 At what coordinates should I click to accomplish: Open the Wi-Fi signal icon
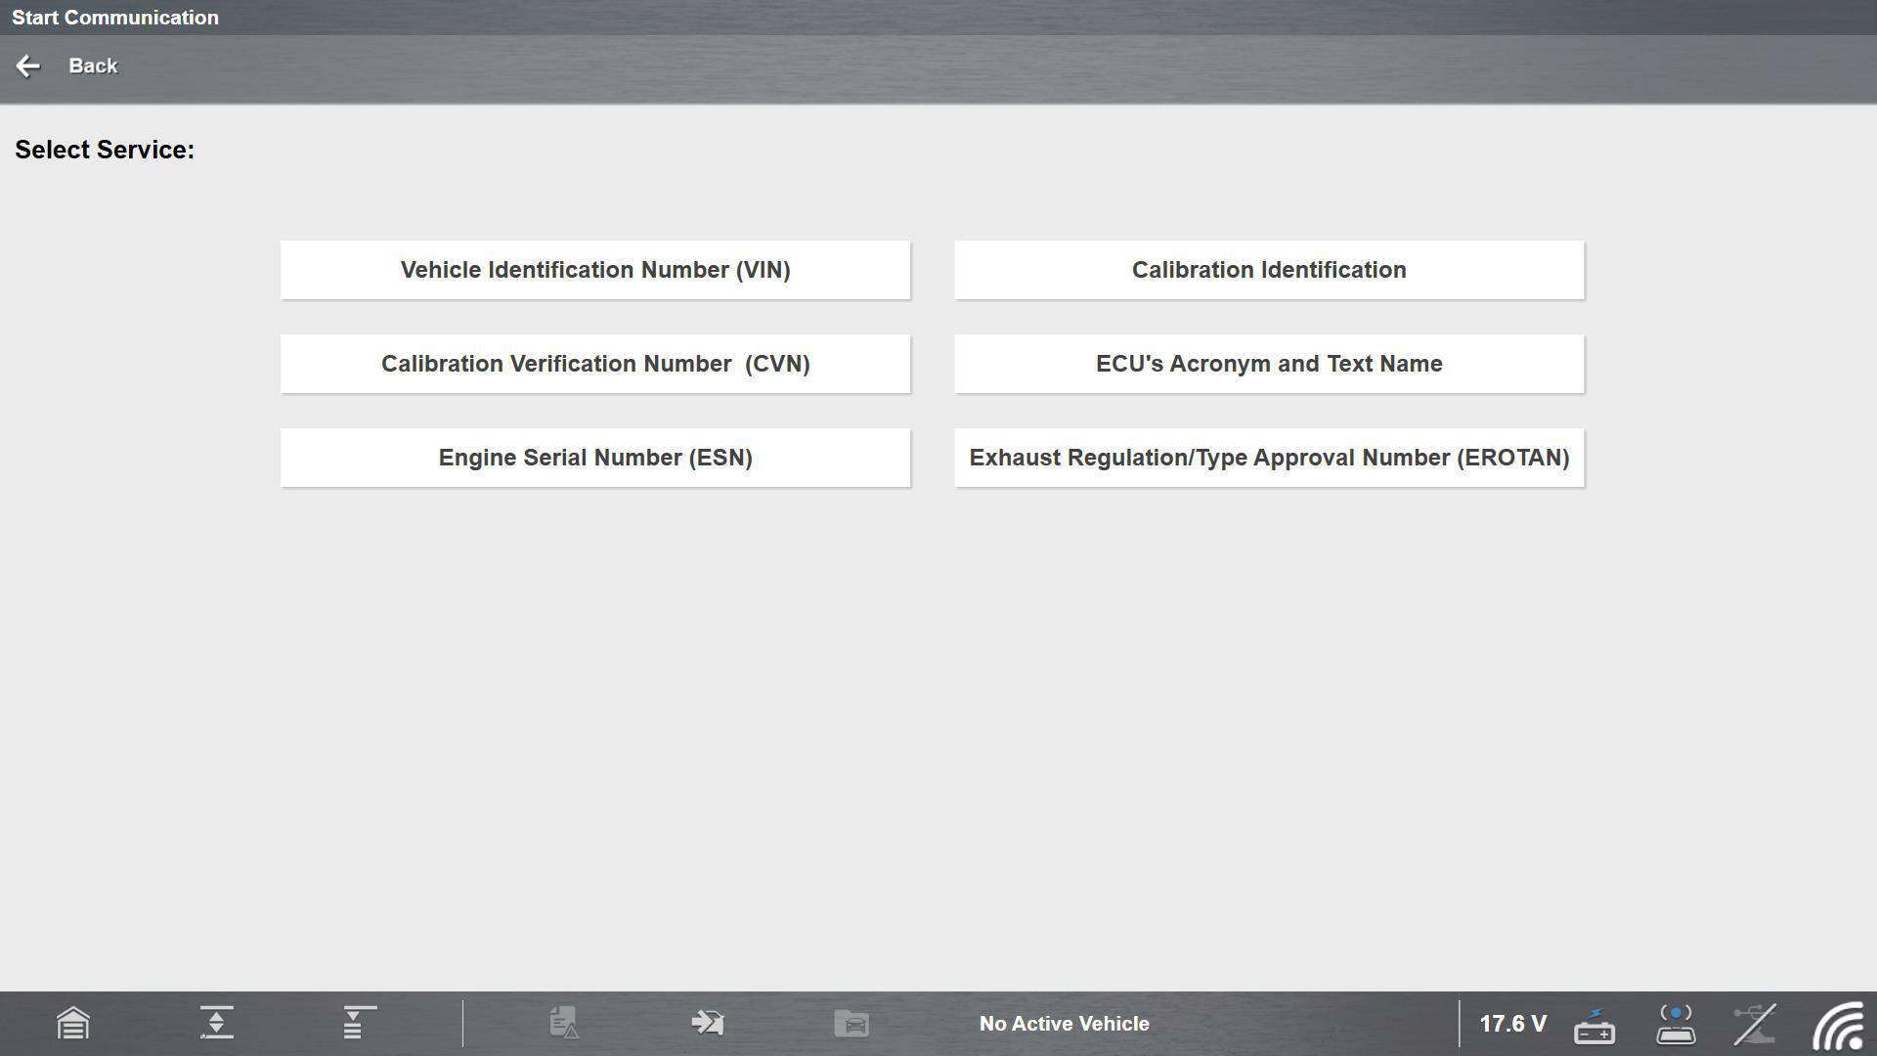point(1837,1026)
